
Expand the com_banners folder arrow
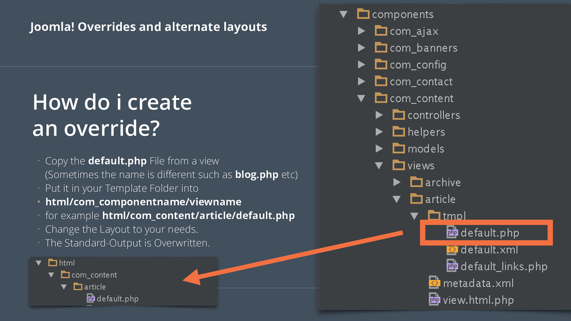pyautogui.click(x=362, y=47)
